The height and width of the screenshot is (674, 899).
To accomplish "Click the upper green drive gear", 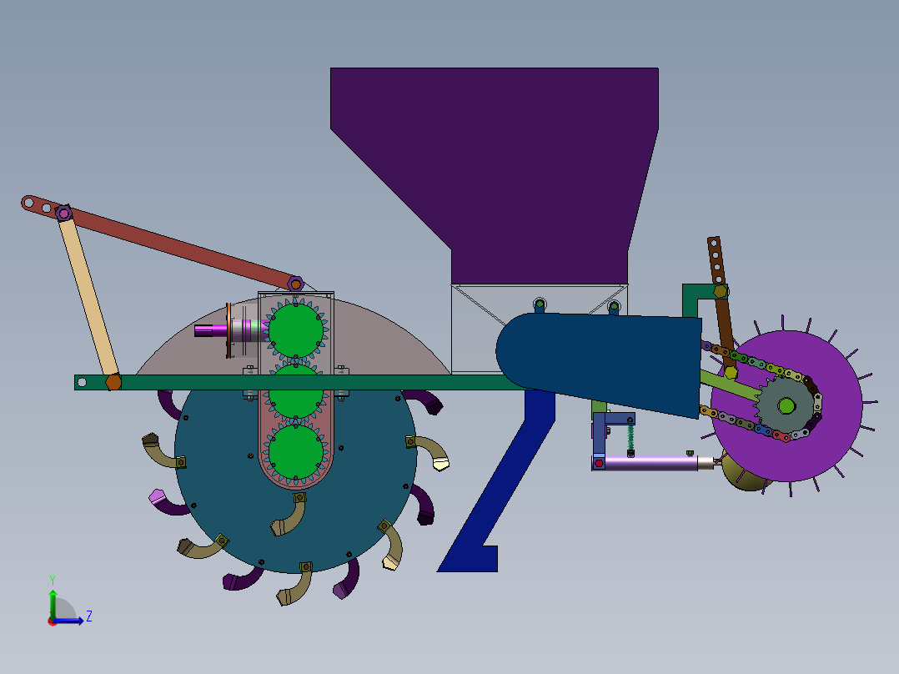I will 294,329.
